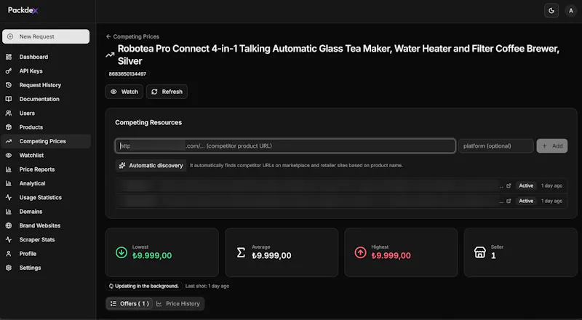Click the platform (optional) field
582x320 pixels.
[x=496, y=146]
